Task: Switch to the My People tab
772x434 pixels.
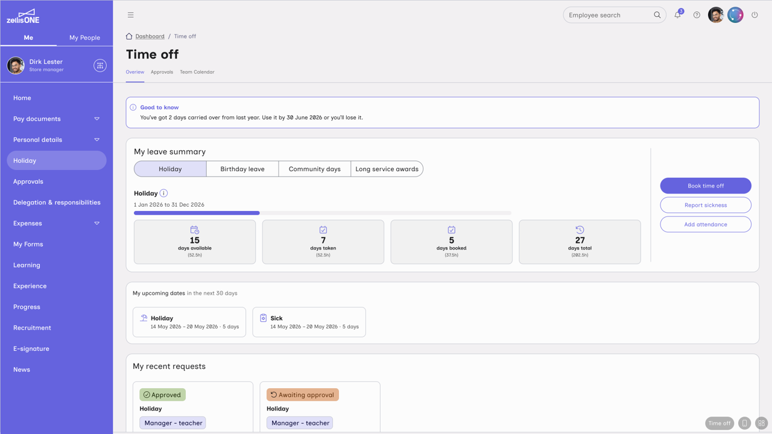Action: pos(84,37)
